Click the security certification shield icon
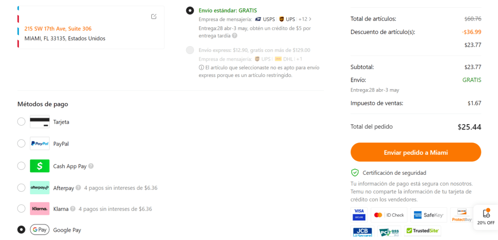 tap(355, 173)
